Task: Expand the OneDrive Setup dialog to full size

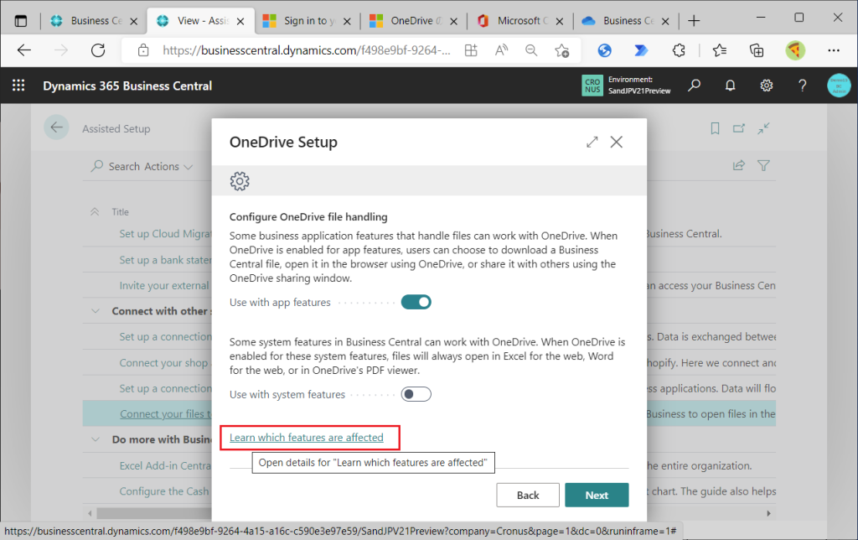Action: click(592, 142)
